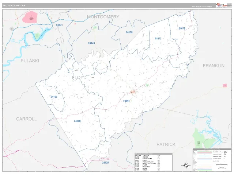
Task: Click the pink shaded area near Pulaski
Action: coord(30,17)
